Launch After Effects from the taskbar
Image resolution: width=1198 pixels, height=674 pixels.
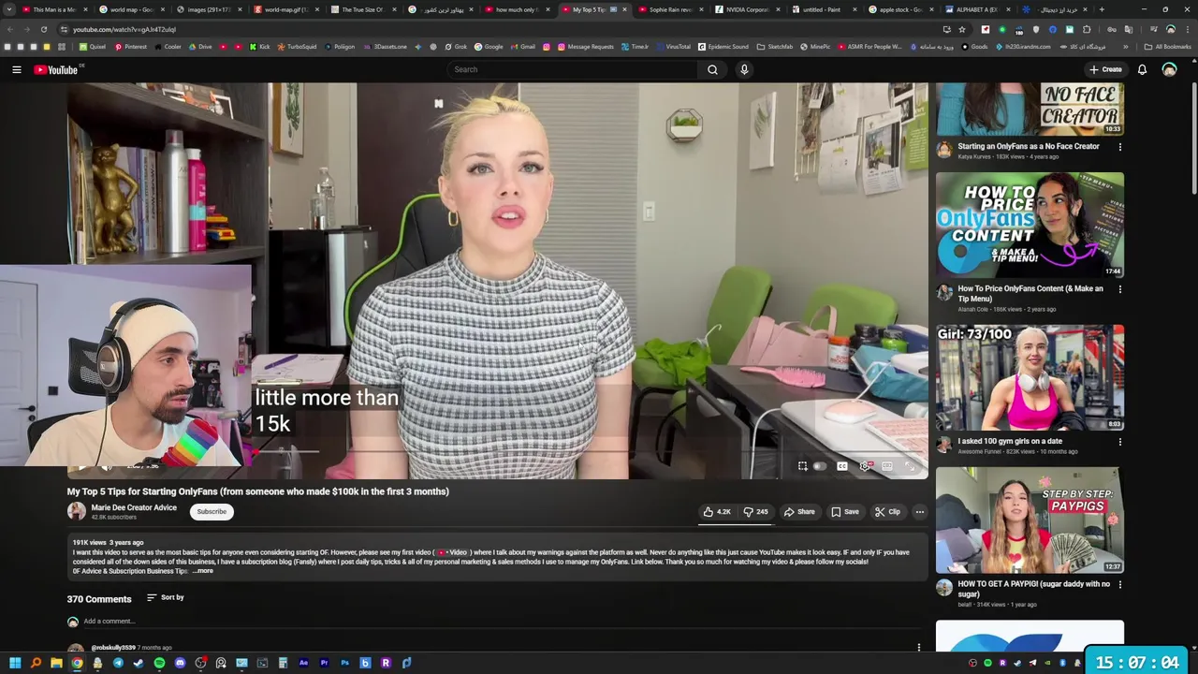(303, 663)
